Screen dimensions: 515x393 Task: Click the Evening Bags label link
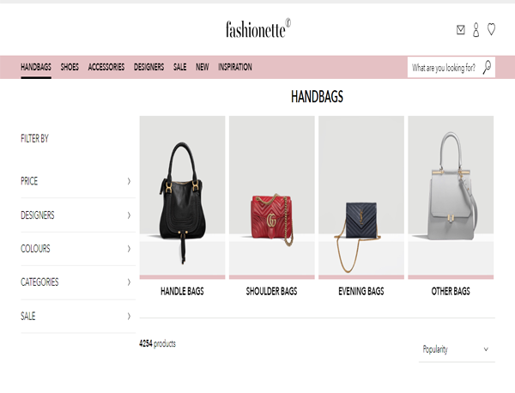(x=361, y=291)
